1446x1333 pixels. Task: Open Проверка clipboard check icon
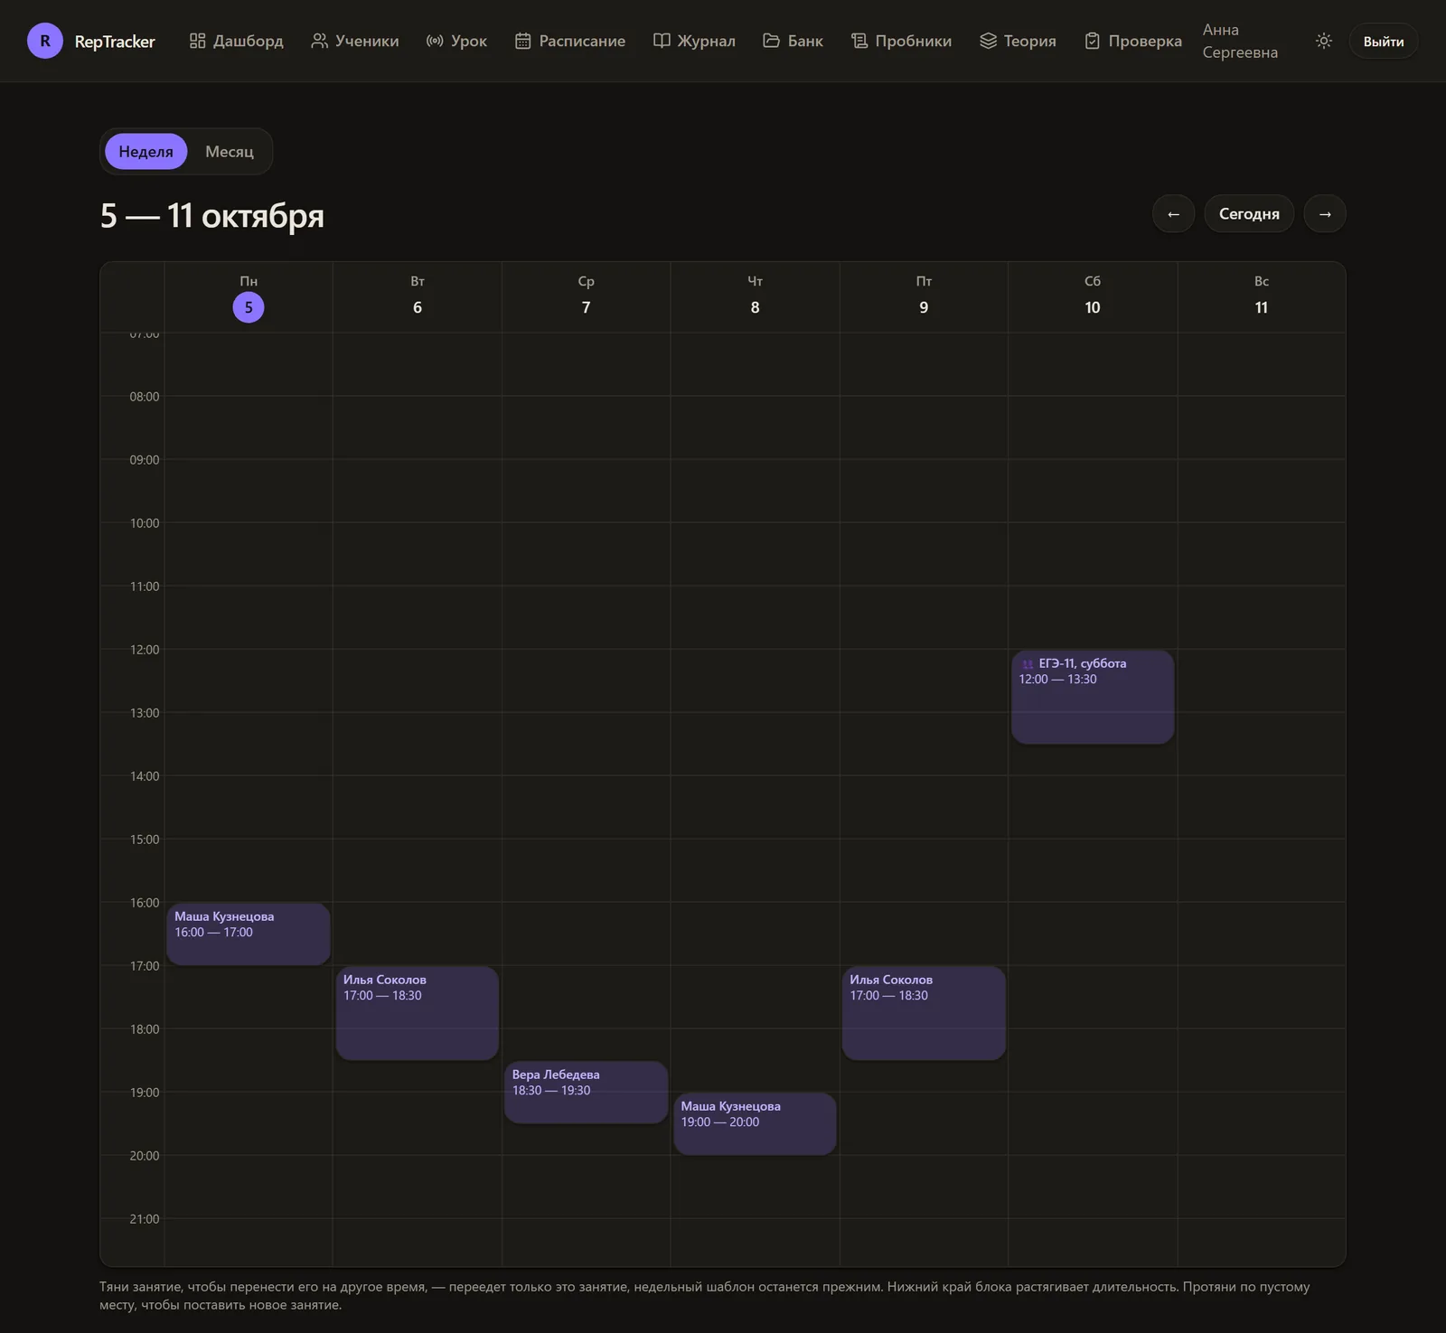coord(1092,41)
